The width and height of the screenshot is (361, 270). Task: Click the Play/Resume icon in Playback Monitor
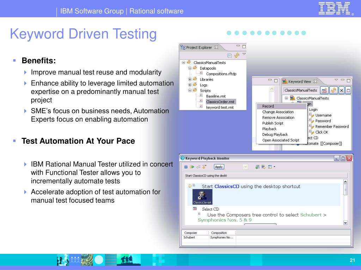192,167
